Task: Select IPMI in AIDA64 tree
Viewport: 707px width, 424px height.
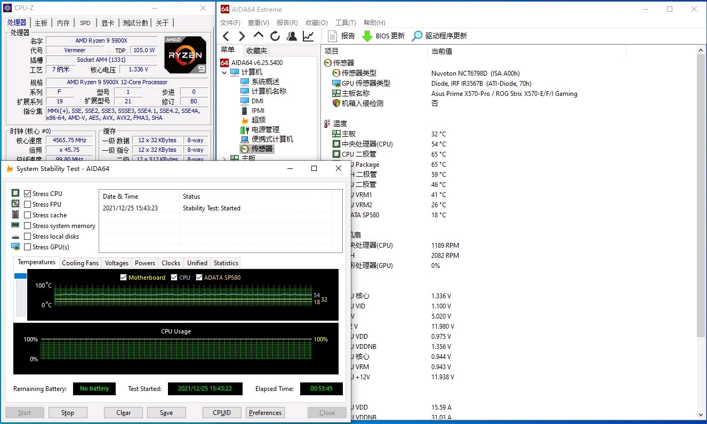Action: tap(258, 110)
